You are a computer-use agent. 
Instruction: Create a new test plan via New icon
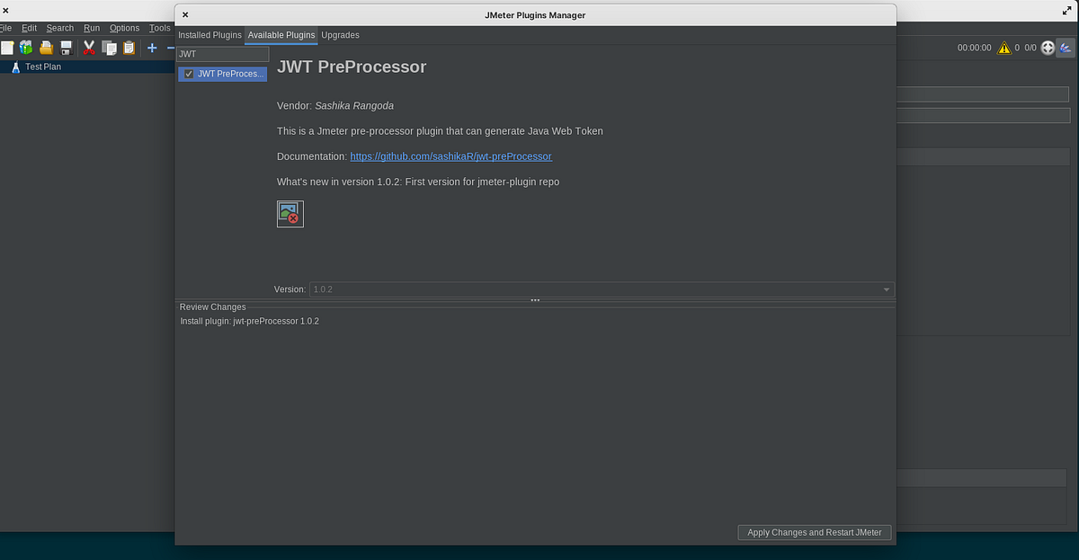pos(7,48)
